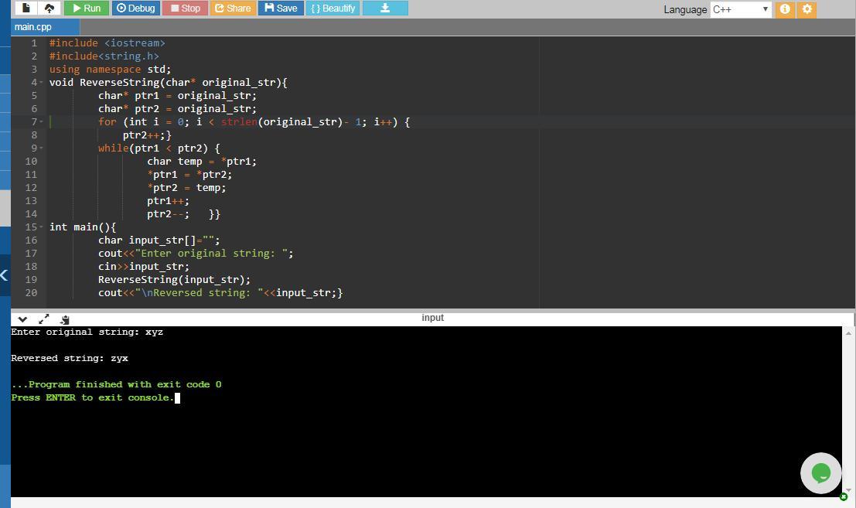Click the orange info icon
The image size is (856, 508).
pyautogui.click(x=785, y=9)
